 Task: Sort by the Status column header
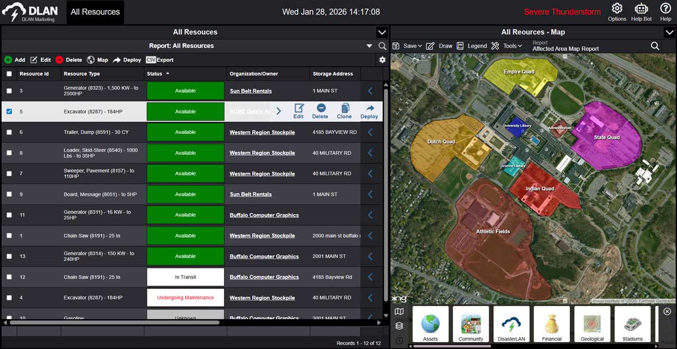click(x=155, y=74)
